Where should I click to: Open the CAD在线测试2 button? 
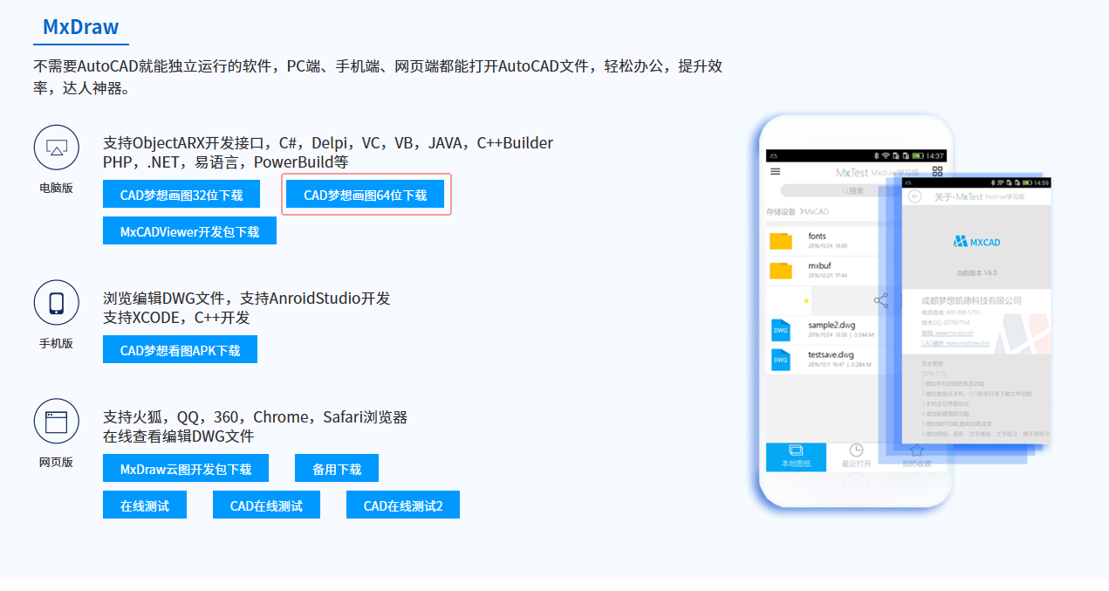click(403, 505)
